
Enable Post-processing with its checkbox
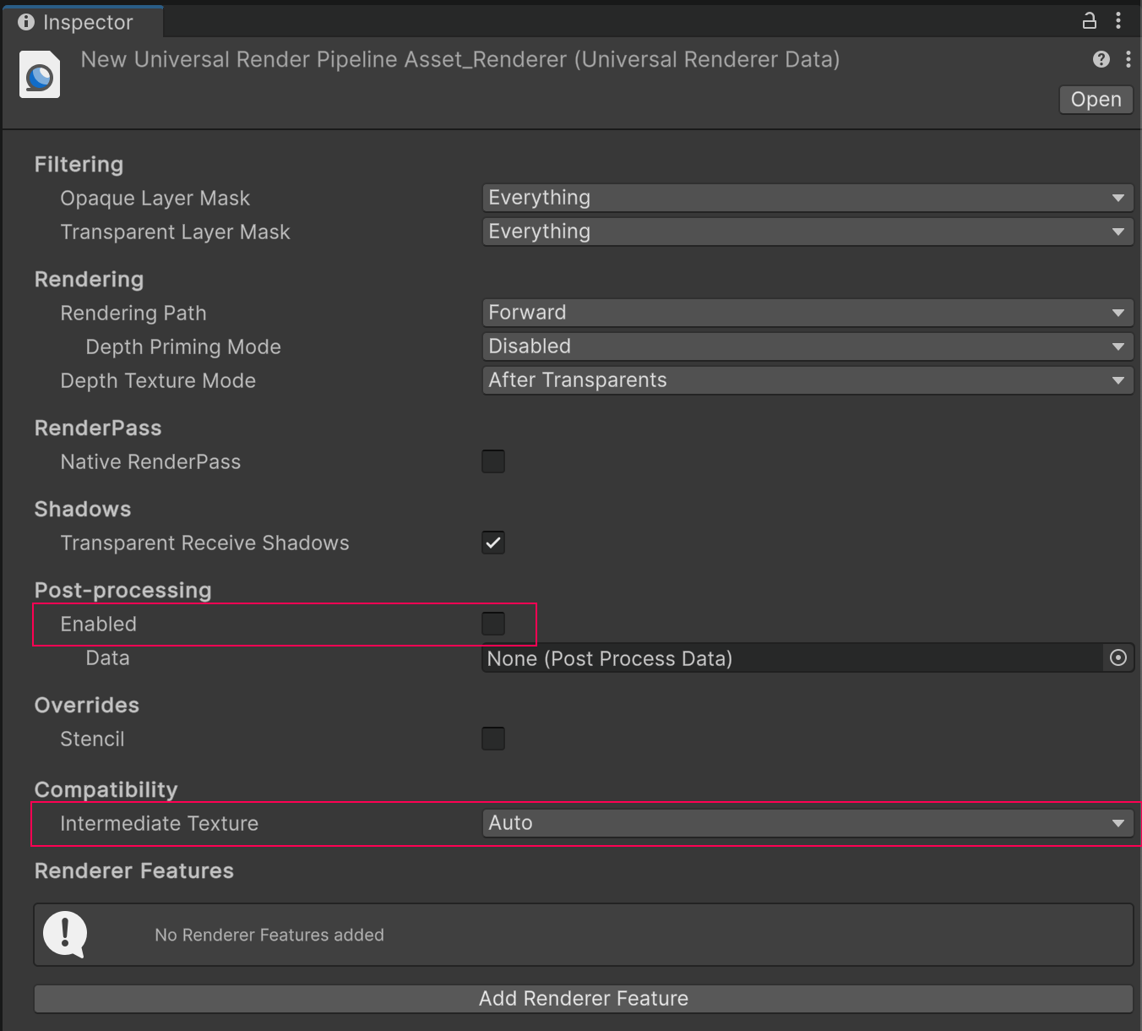(x=493, y=624)
